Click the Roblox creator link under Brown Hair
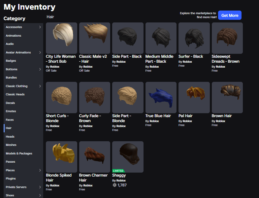 220,121
